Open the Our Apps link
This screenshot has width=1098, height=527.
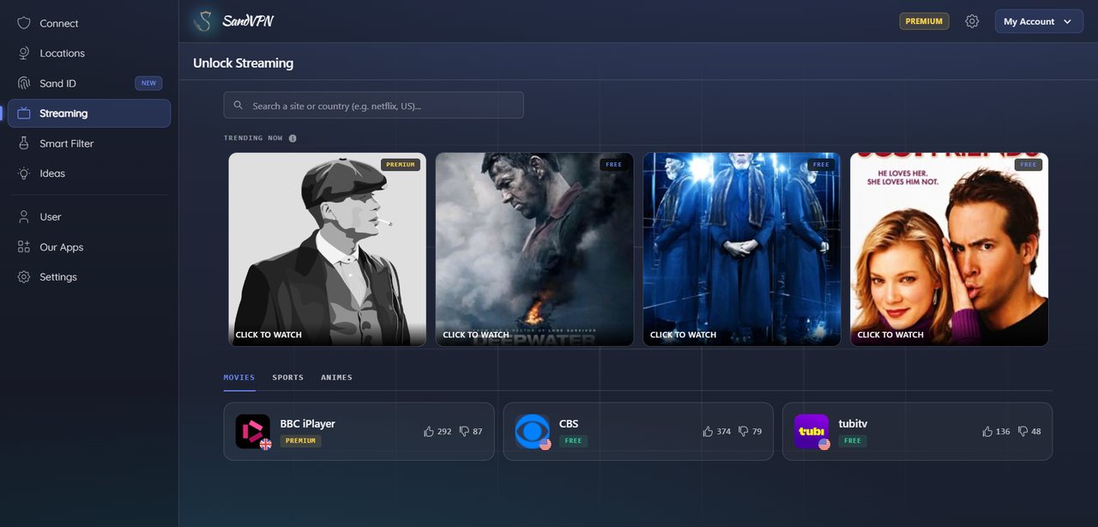62,247
